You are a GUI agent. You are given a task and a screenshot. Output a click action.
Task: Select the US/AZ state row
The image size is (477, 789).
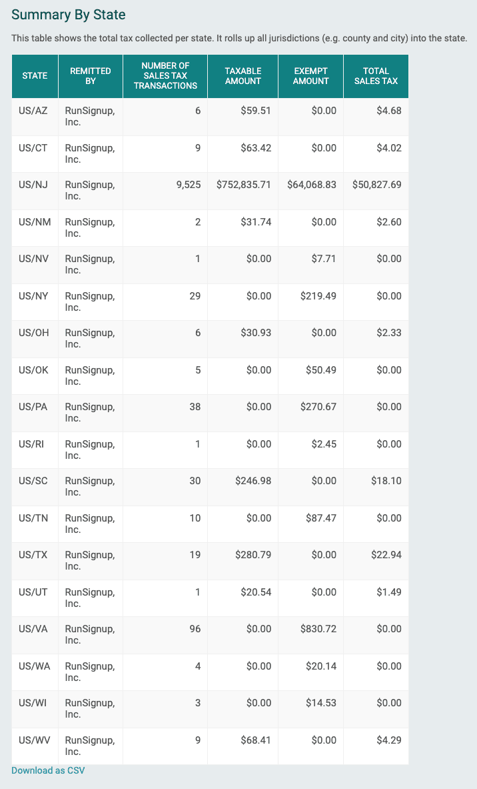34,111
